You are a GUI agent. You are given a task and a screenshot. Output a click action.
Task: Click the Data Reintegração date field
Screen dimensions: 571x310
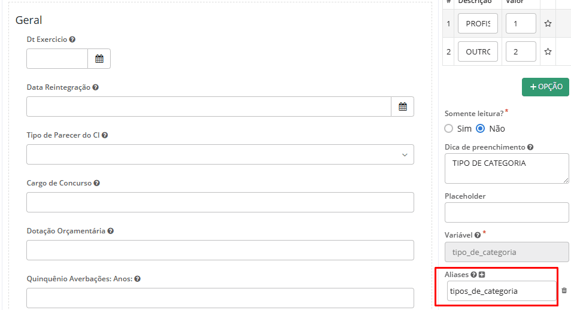(209, 107)
